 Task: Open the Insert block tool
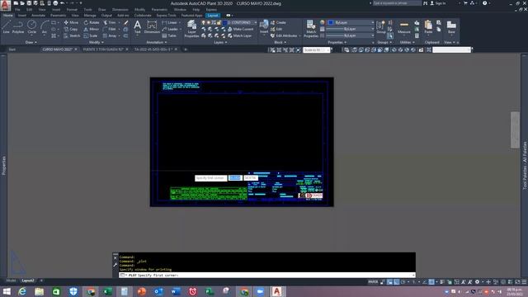coord(264,26)
